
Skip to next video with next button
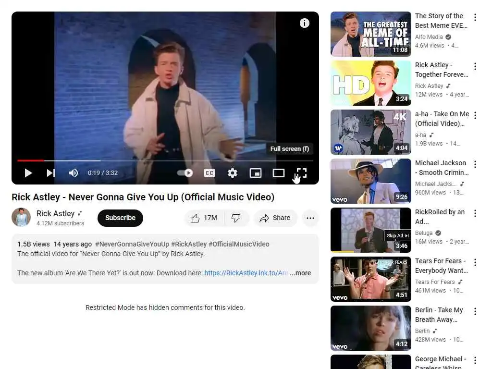click(51, 173)
